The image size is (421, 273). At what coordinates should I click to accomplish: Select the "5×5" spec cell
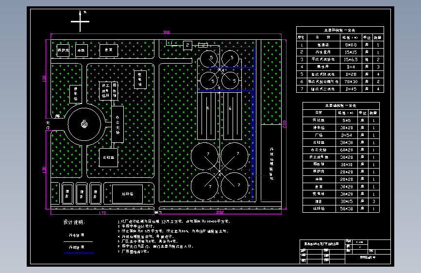pyautogui.click(x=346, y=120)
